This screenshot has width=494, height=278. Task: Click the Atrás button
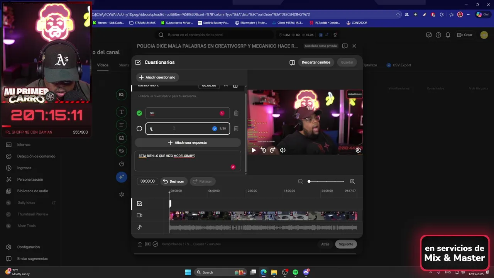(325, 244)
